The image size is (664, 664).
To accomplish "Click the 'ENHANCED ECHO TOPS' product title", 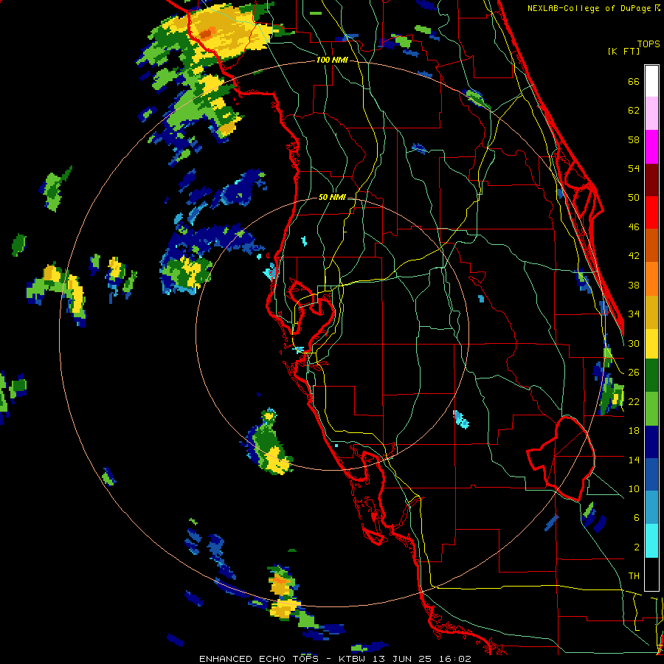I will coord(260,659).
